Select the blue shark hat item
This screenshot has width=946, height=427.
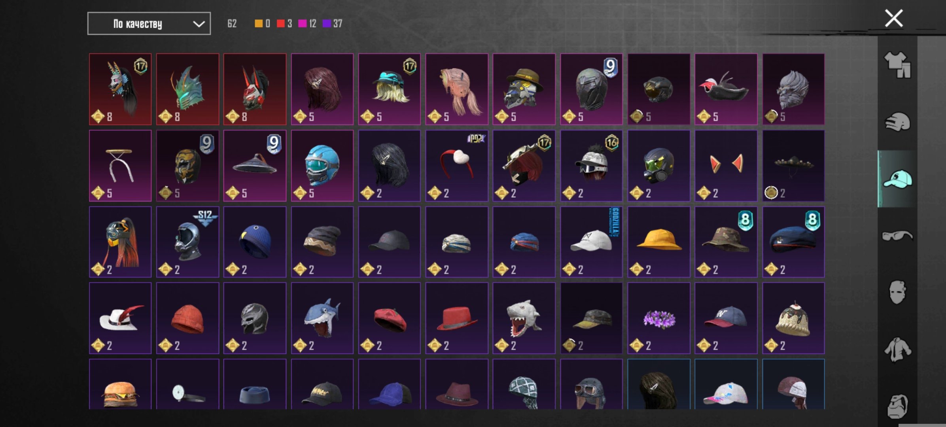322,318
